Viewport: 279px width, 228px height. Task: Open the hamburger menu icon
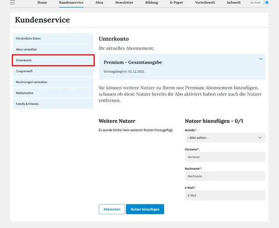(12, 3)
